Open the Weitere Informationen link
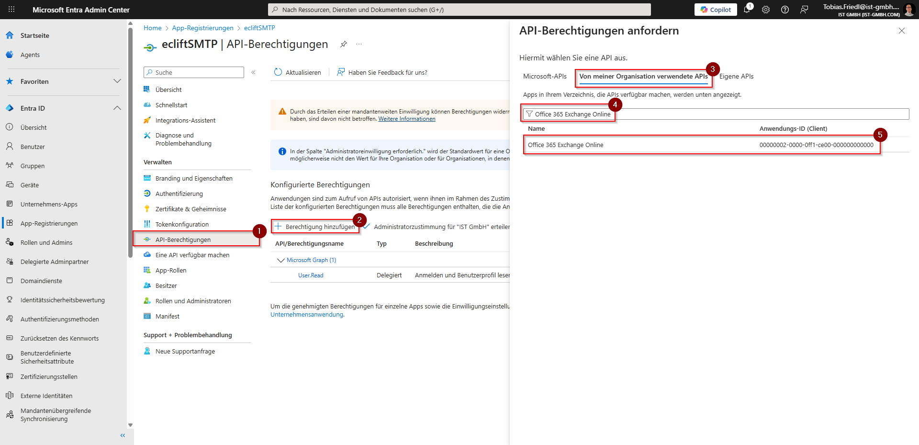919x445 pixels. (x=407, y=119)
